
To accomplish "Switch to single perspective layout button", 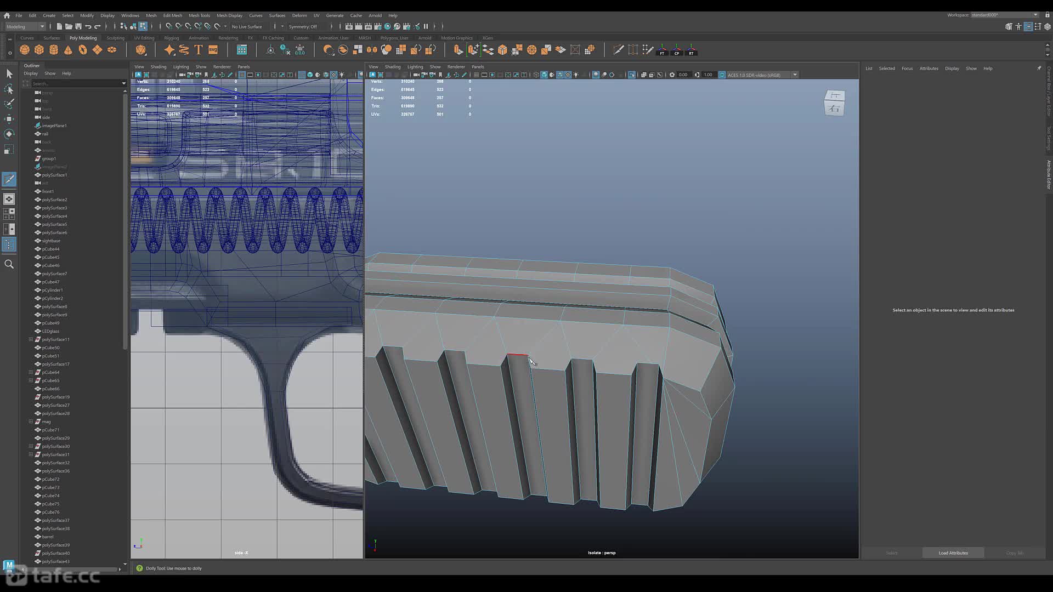I will (x=9, y=199).
